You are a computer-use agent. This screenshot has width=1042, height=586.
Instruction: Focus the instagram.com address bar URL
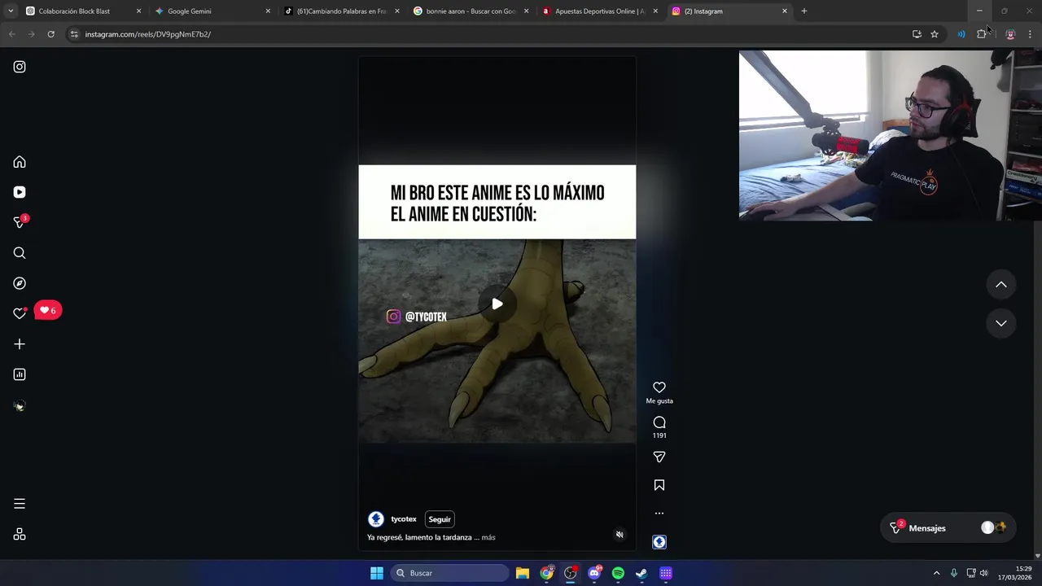tap(147, 34)
